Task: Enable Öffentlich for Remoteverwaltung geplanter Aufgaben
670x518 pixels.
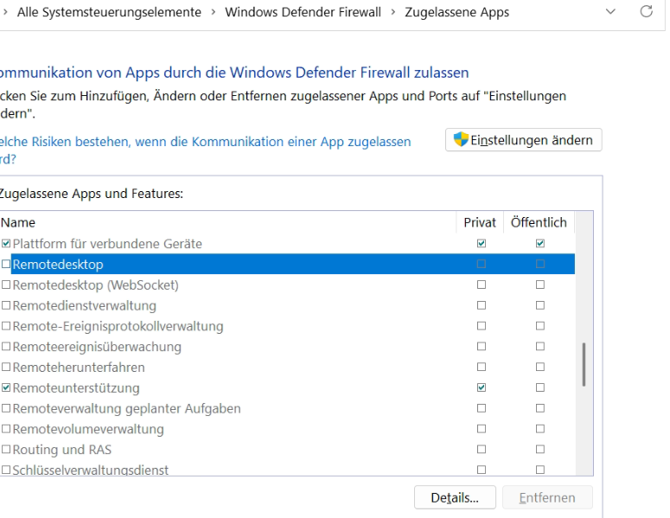Action: tap(540, 408)
